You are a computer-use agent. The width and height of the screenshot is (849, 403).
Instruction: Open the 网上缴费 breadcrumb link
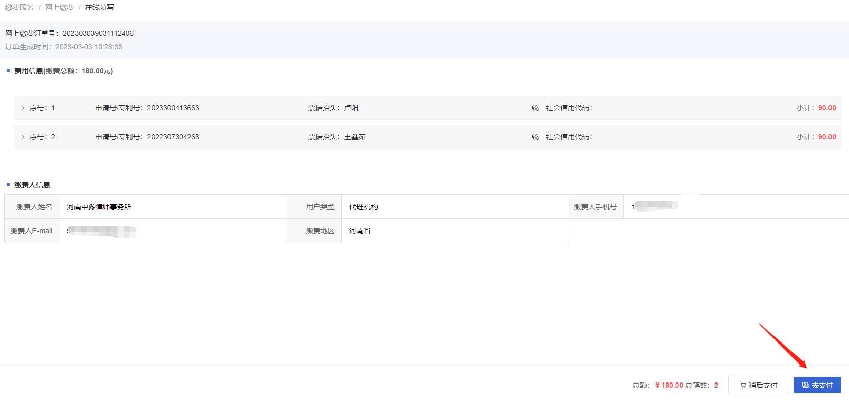click(60, 7)
